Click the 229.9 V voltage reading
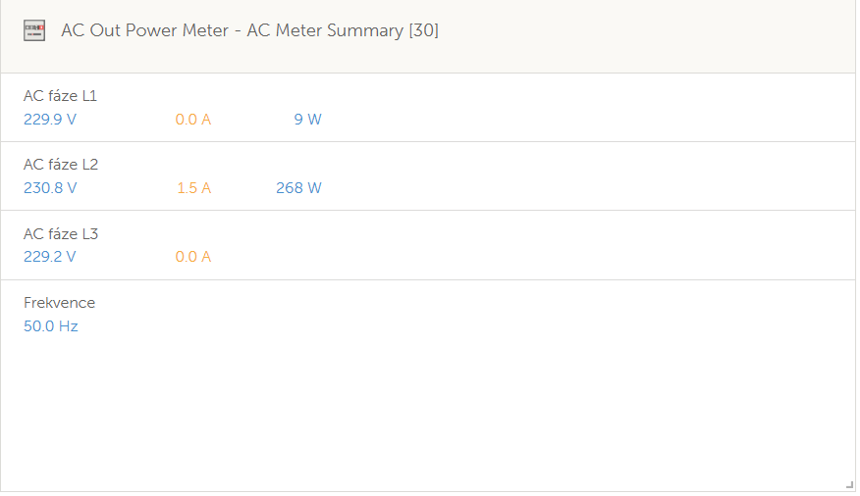The height and width of the screenshot is (496, 860). point(50,120)
